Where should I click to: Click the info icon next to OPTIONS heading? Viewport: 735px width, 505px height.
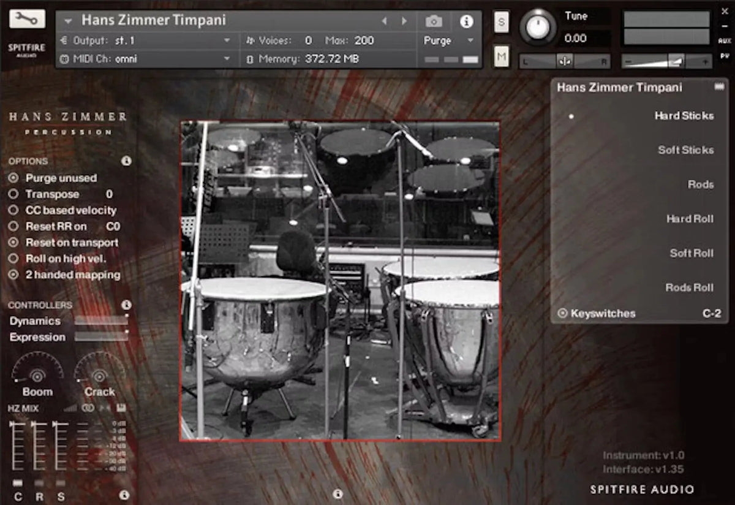click(127, 161)
